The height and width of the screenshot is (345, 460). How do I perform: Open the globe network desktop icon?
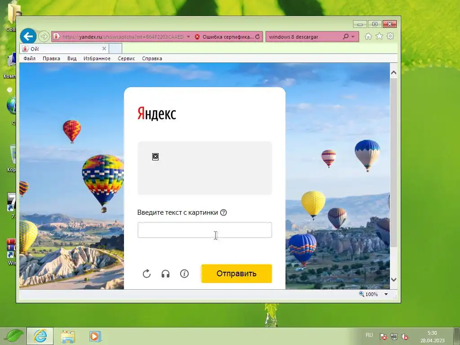[x=12, y=110]
